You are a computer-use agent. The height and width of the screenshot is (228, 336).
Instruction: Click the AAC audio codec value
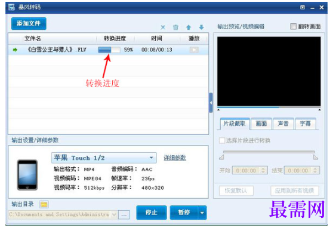[x=147, y=170]
